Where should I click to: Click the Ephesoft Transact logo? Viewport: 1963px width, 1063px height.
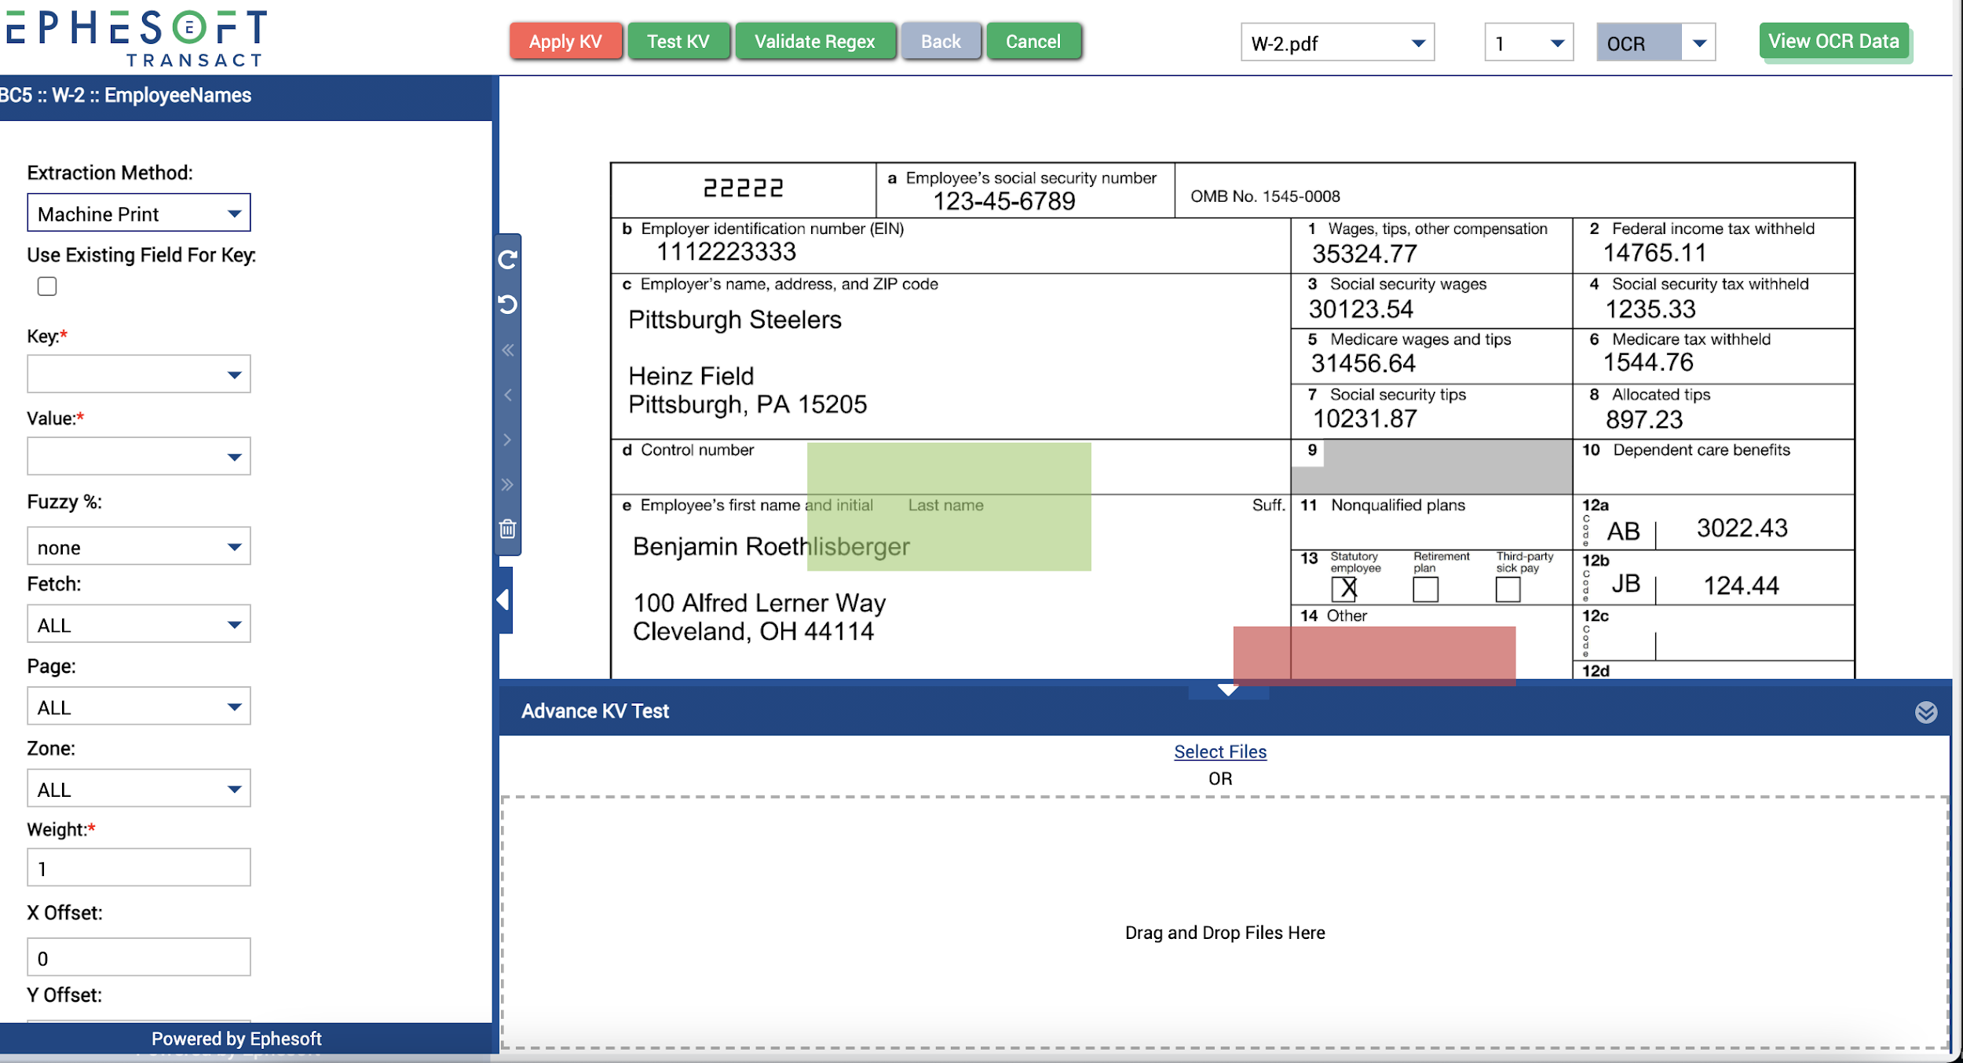[x=135, y=38]
